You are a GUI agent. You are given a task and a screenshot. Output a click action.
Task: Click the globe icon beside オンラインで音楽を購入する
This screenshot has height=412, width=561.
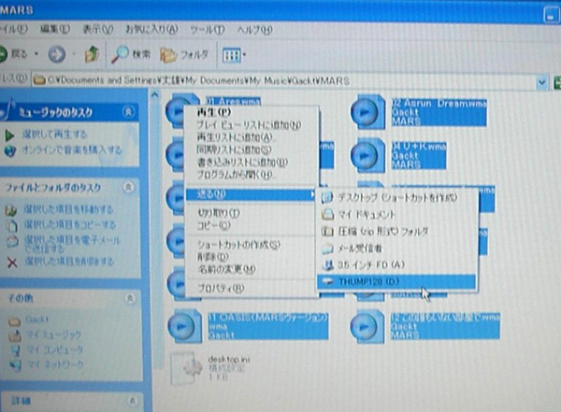coord(10,151)
